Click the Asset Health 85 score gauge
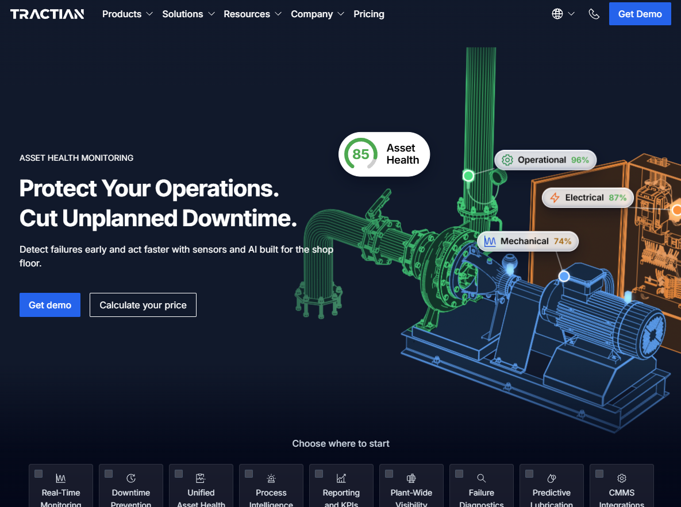Screen dimensions: 681x507 pos(360,154)
